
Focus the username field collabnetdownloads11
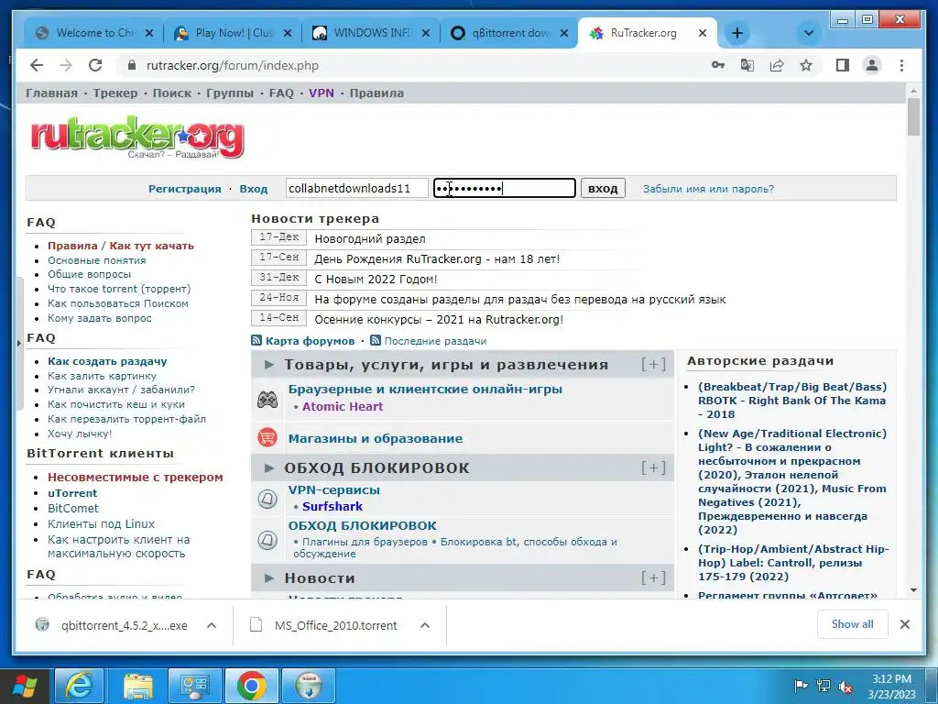pos(357,188)
